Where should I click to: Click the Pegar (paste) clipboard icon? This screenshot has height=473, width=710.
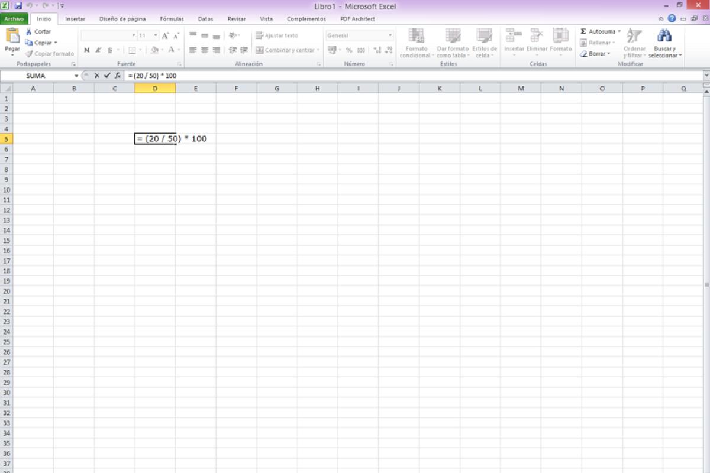tap(12, 37)
